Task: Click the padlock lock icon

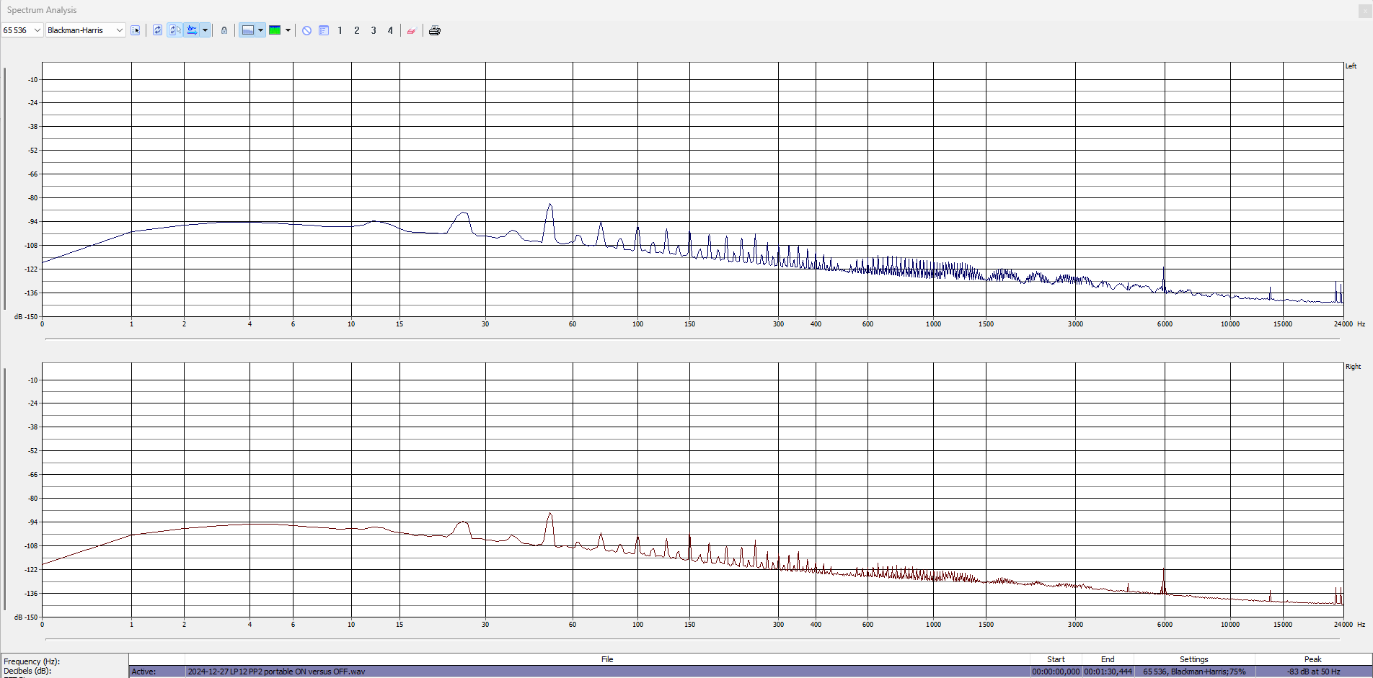Action: tap(224, 30)
